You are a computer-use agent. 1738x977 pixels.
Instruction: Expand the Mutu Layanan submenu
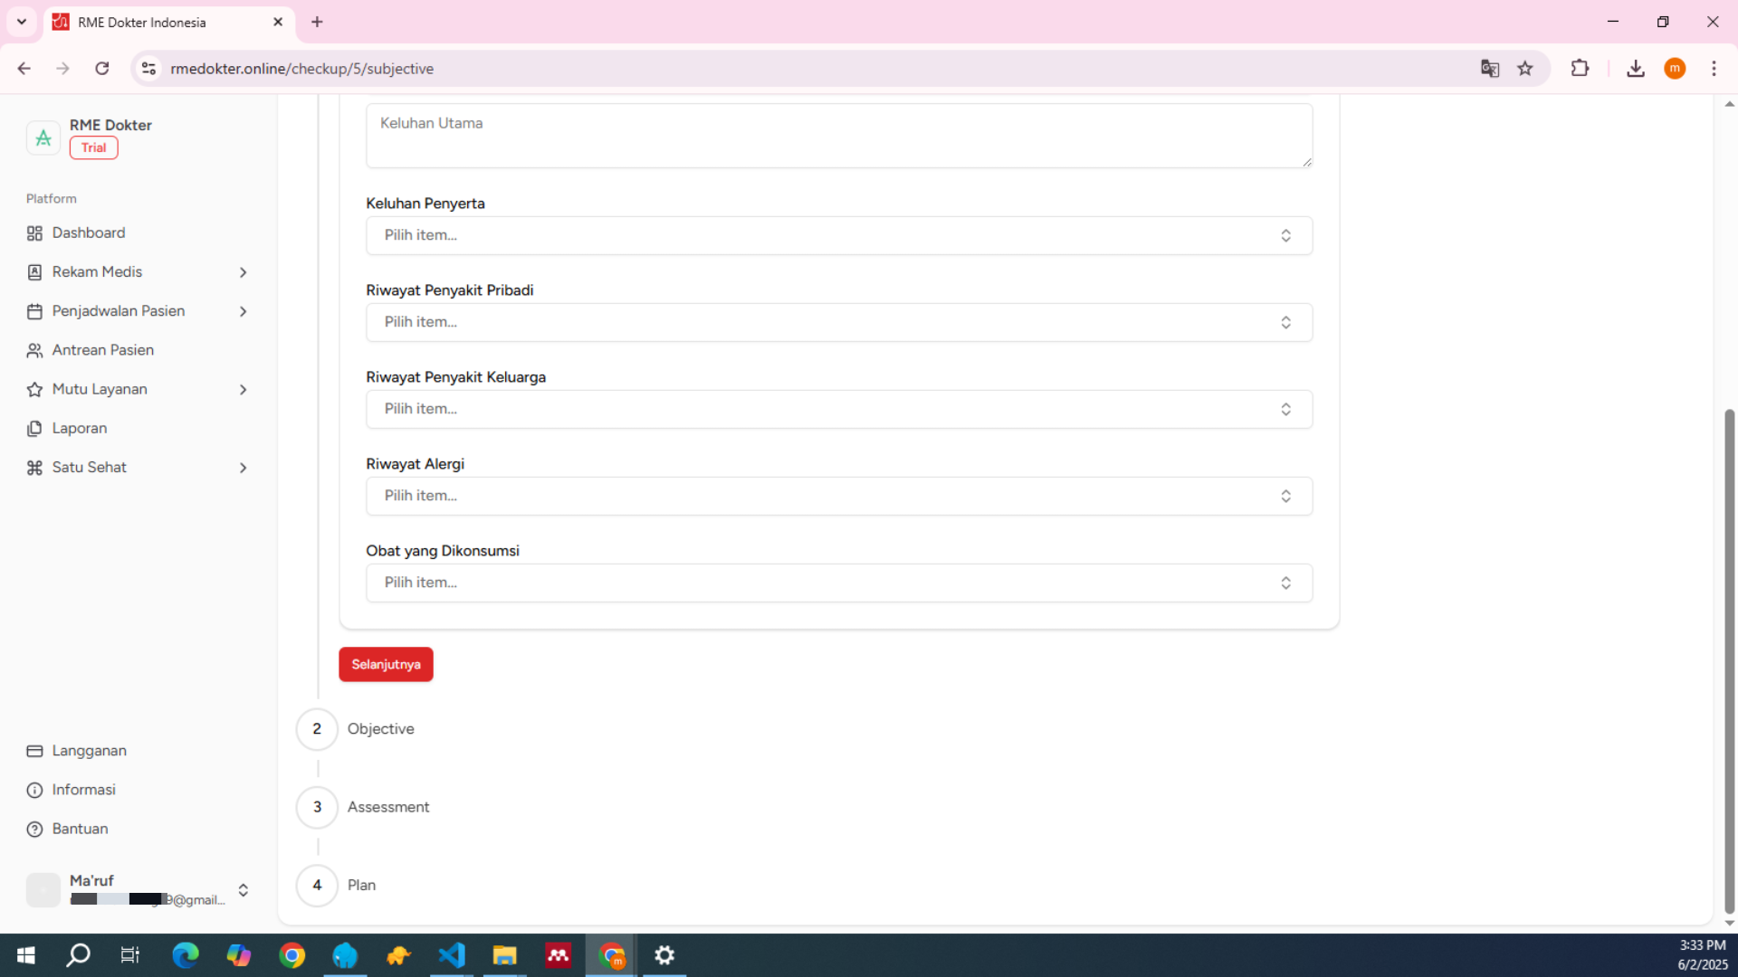tap(243, 390)
